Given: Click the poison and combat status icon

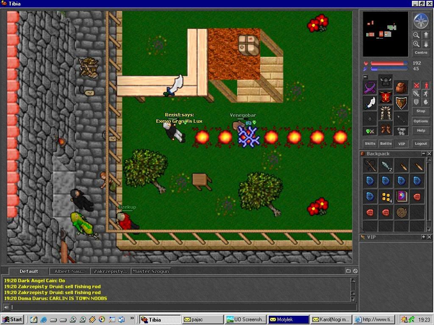Looking at the screenshot, I should (x=370, y=132).
